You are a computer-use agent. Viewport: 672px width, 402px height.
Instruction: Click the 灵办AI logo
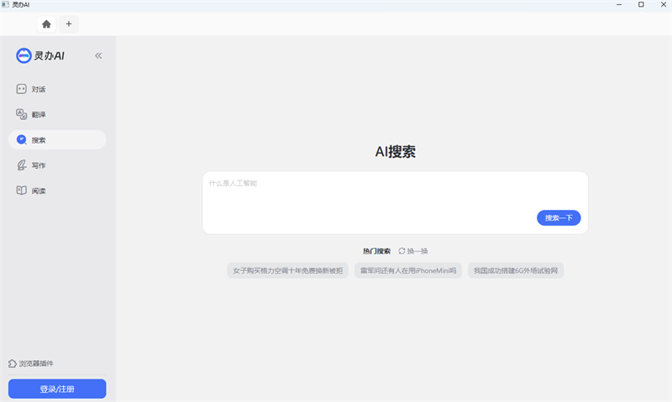(x=39, y=55)
